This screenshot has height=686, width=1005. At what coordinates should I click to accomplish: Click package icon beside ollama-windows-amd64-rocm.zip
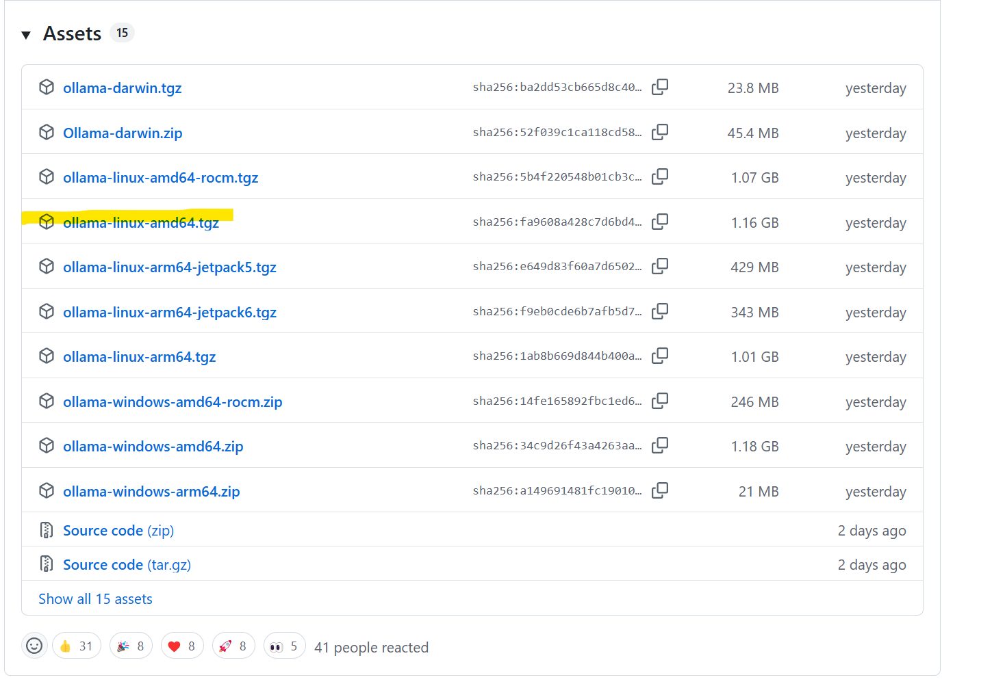(47, 401)
